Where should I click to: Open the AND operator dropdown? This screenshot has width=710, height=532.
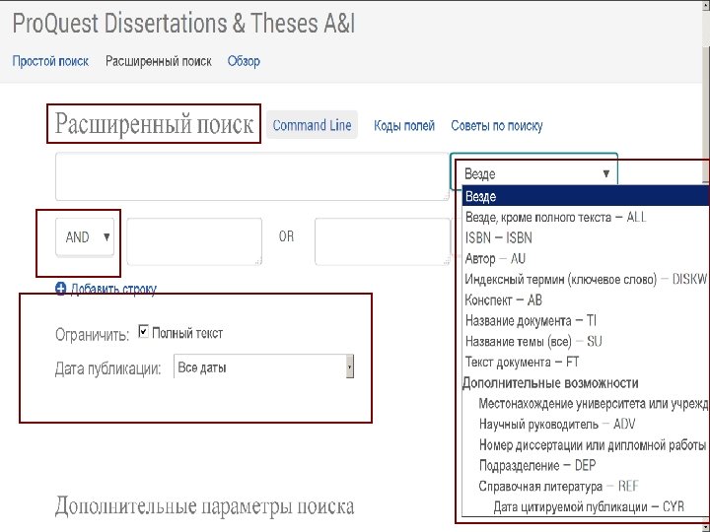[85, 237]
